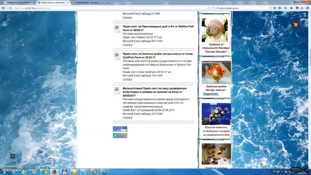
Task: Download the Мелкооптовый price list 337.0 KB
Action: coord(127,118)
